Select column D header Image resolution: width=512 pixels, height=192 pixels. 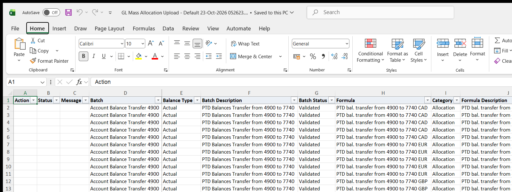(x=125, y=93)
